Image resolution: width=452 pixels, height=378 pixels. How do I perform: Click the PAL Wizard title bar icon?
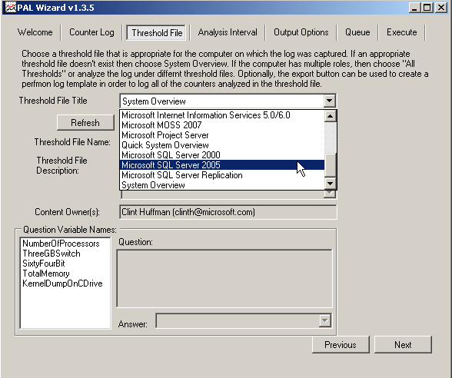coord(11,7)
